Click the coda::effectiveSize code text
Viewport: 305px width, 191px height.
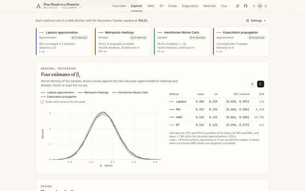click(x=183, y=140)
